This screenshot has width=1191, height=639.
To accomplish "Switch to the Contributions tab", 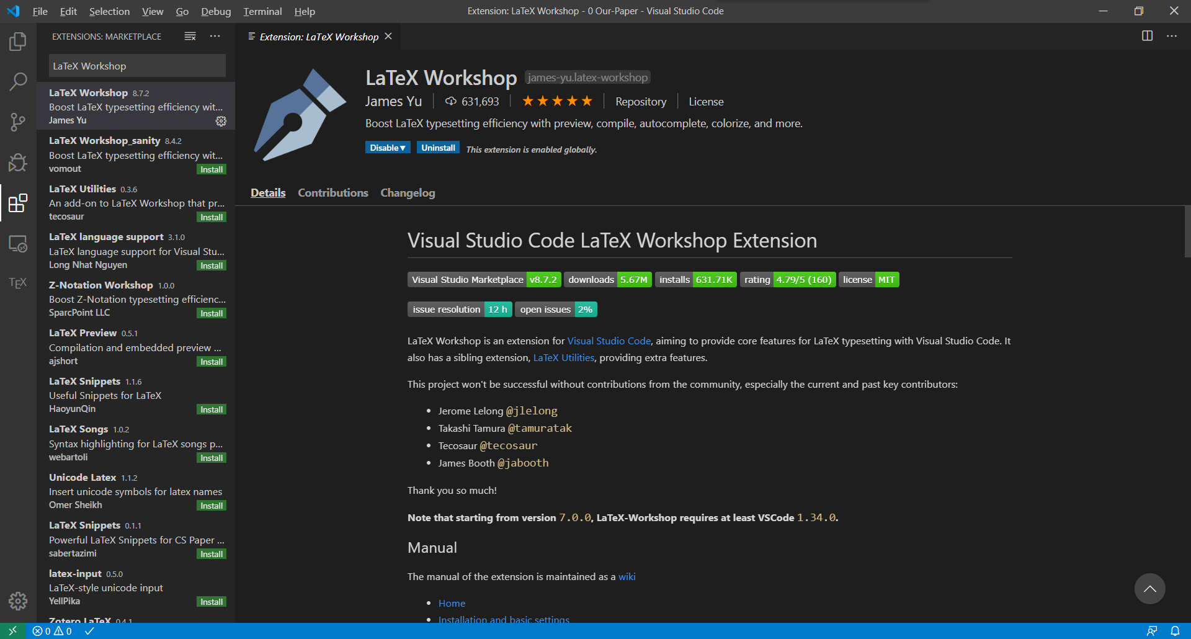I will (x=333, y=193).
